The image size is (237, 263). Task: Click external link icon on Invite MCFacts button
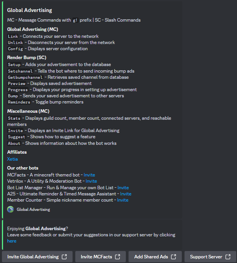coord(117,256)
